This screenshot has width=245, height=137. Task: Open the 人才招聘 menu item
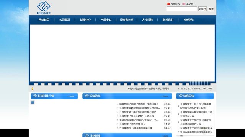147,19
